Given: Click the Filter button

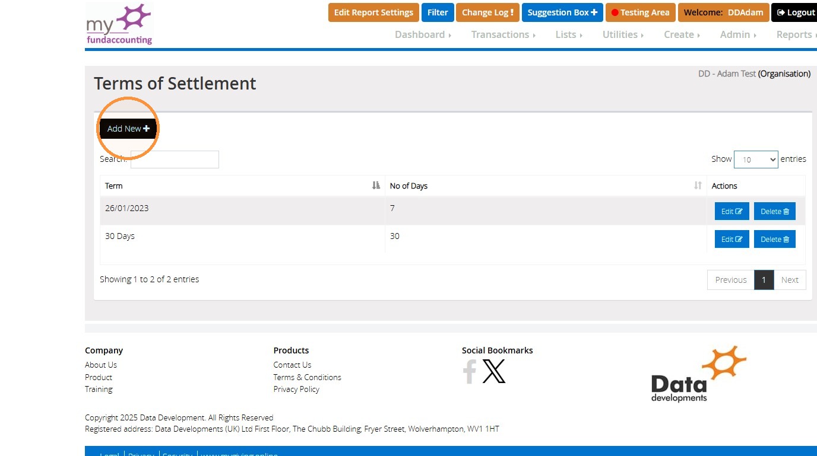Looking at the screenshot, I should pyautogui.click(x=438, y=12).
